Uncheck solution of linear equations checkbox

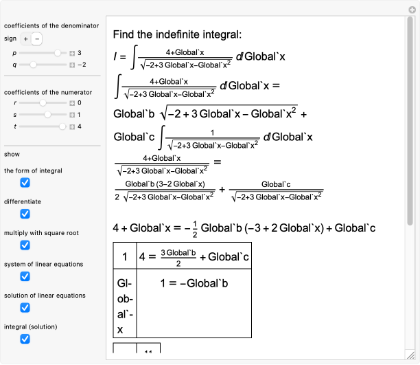click(25, 307)
